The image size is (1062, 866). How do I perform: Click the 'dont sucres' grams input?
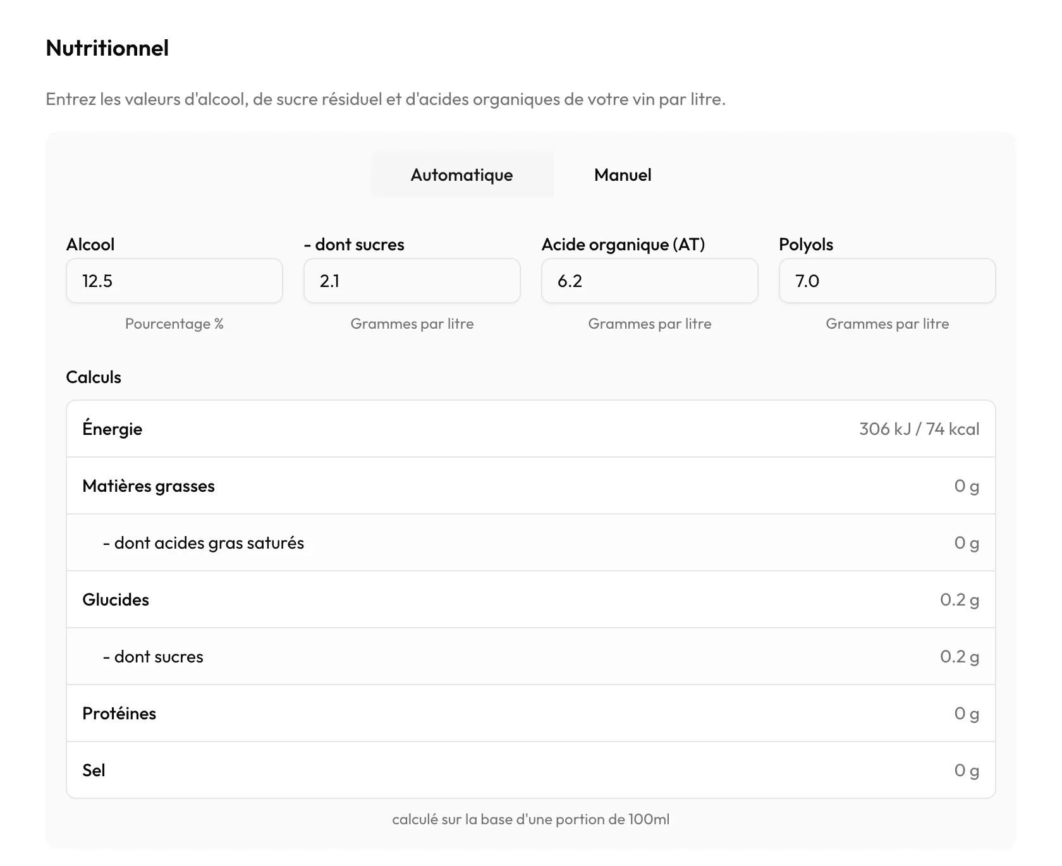412,281
